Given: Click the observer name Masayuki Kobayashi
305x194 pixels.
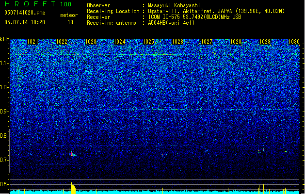Looking at the screenshot, I should click(x=174, y=5).
